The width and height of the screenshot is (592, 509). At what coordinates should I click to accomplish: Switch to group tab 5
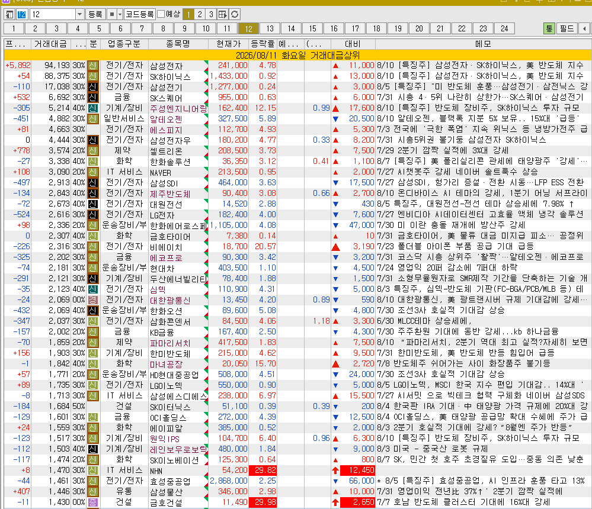(99, 28)
